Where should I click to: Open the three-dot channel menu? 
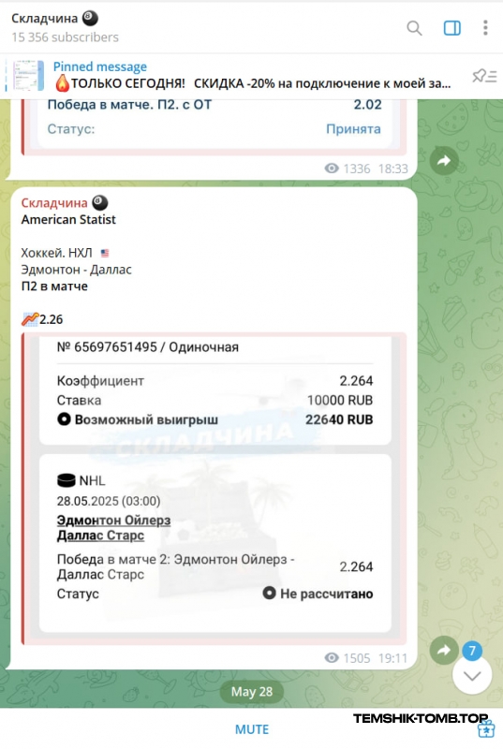click(485, 28)
